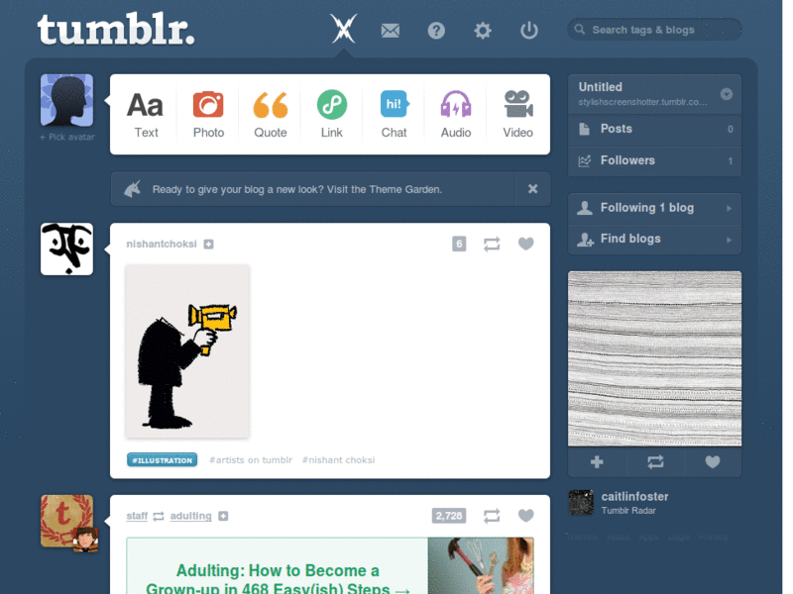
Task: Like the Tumblr Radar post with the heart
Action: [713, 461]
